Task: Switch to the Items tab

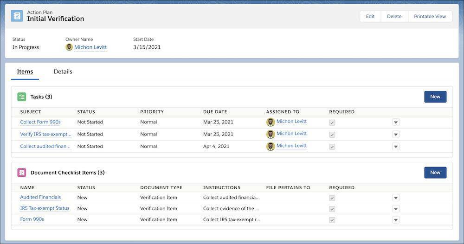Action: pos(25,71)
